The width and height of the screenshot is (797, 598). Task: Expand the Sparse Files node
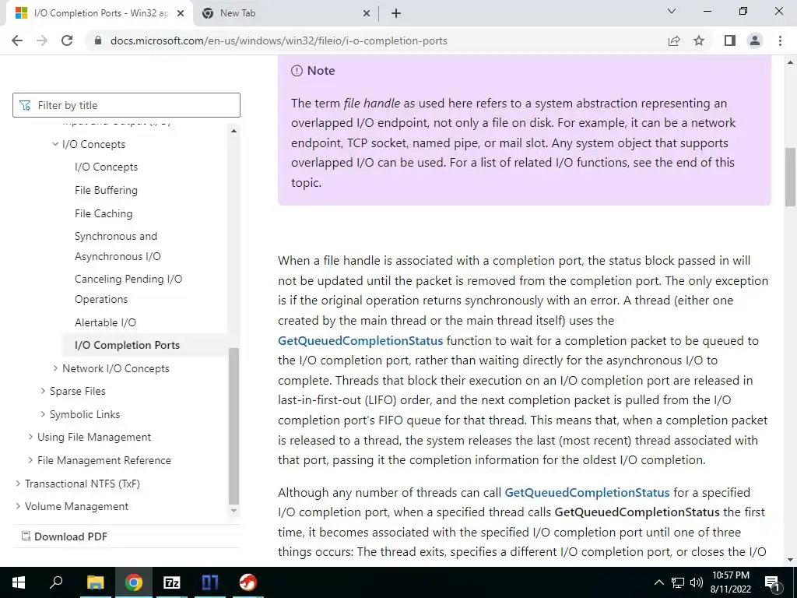pos(43,391)
